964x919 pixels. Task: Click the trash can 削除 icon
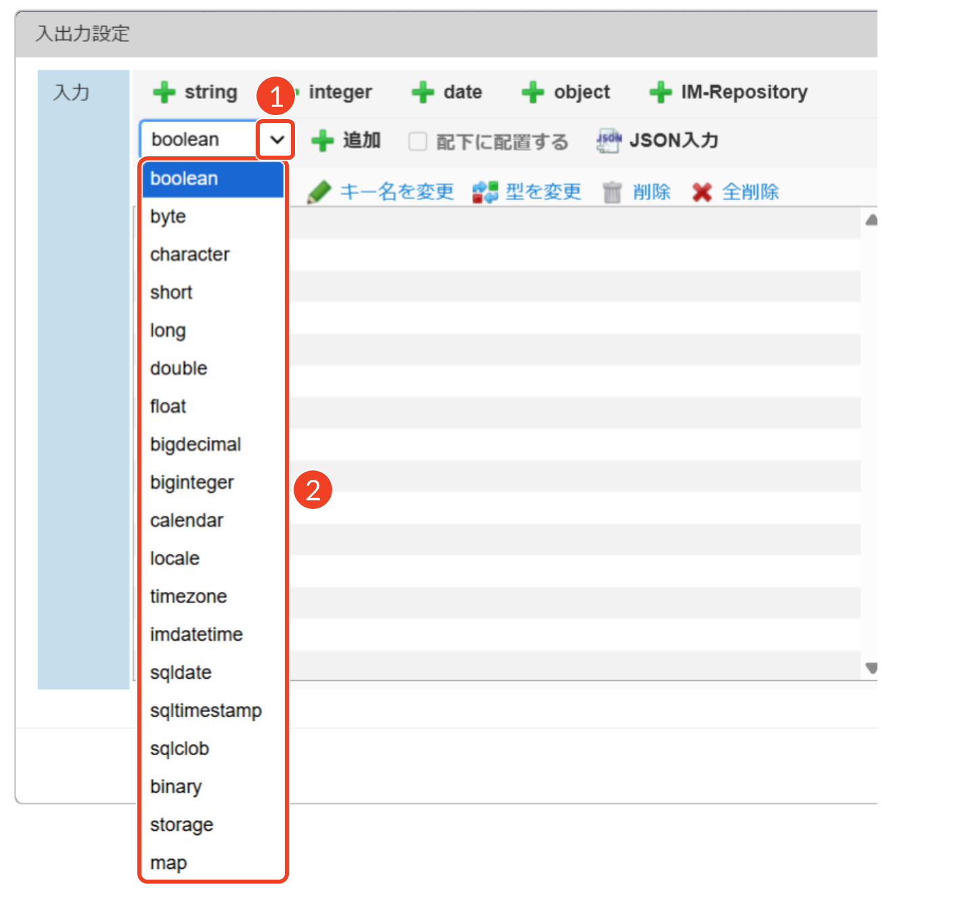point(612,192)
